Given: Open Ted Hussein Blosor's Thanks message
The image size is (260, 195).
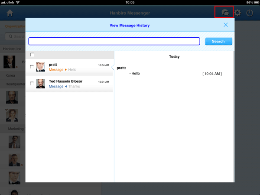Looking at the screenshot, I should point(74,84).
